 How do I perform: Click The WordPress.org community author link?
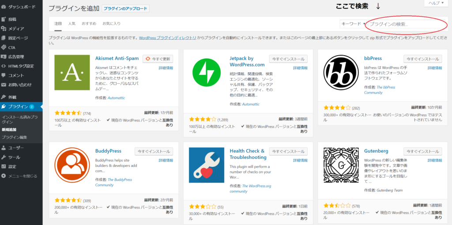click(251, 189)
